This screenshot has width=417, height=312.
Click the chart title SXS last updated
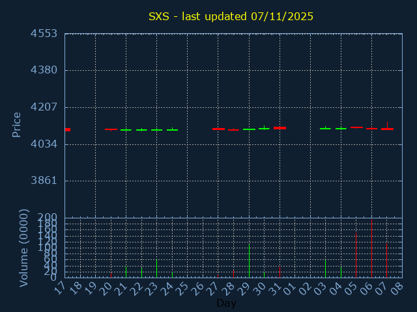tap(231, 16)
